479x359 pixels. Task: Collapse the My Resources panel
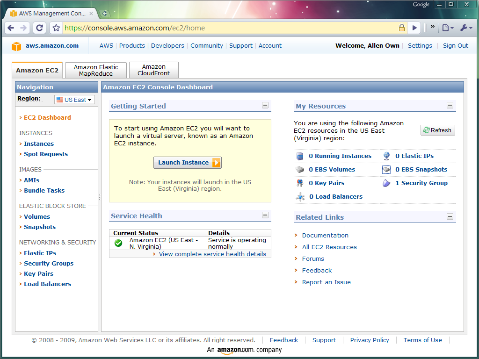tap(450, 105)
